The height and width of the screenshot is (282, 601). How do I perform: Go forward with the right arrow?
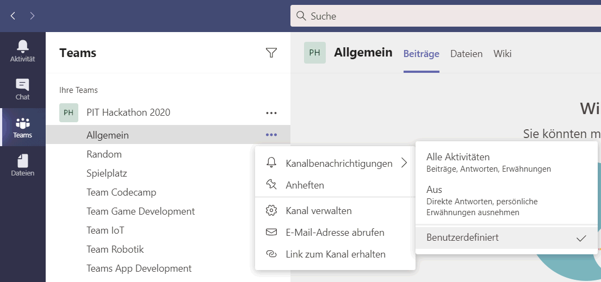32,16
